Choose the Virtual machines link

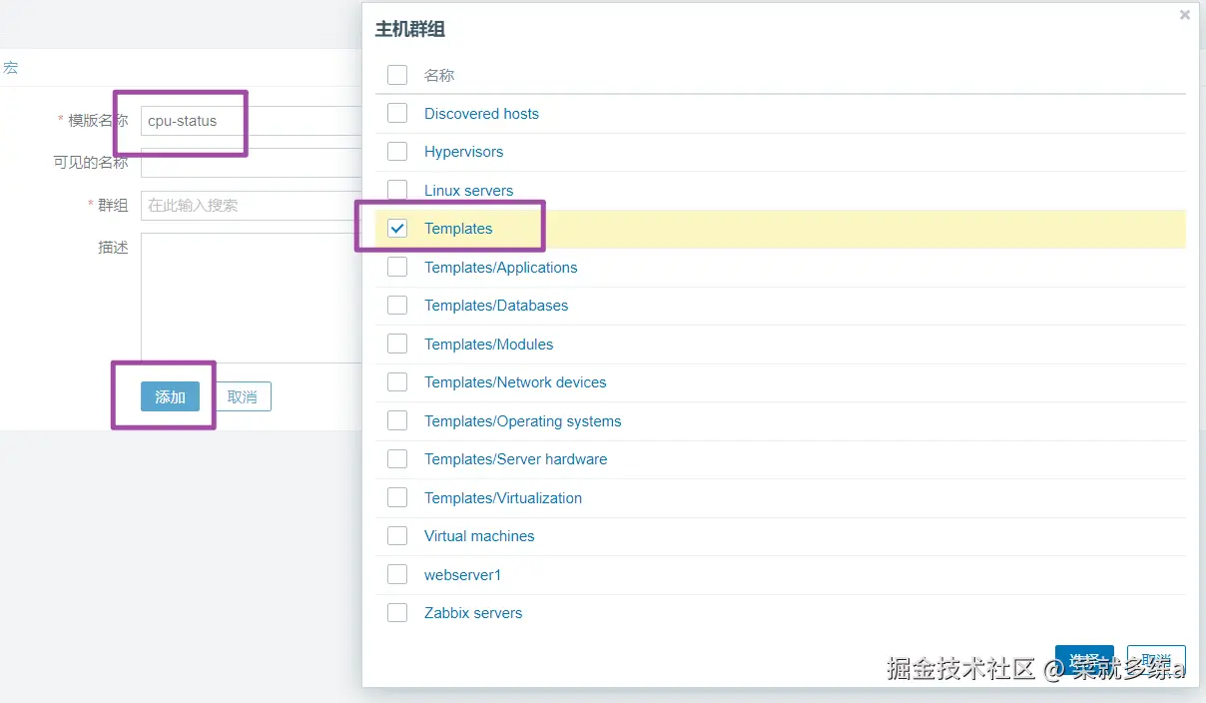(479, 536)
